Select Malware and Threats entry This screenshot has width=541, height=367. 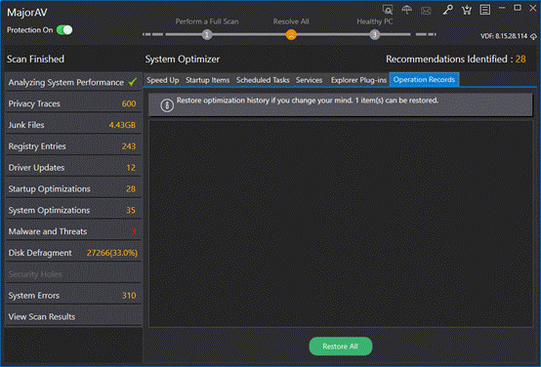[x=73, y=231]
